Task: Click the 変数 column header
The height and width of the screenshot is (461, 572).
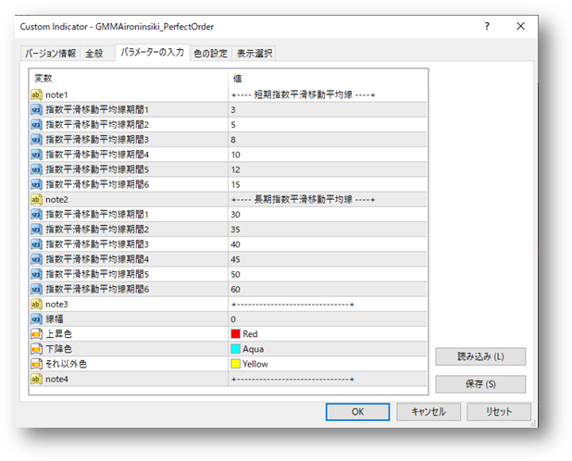Action: 129,78
